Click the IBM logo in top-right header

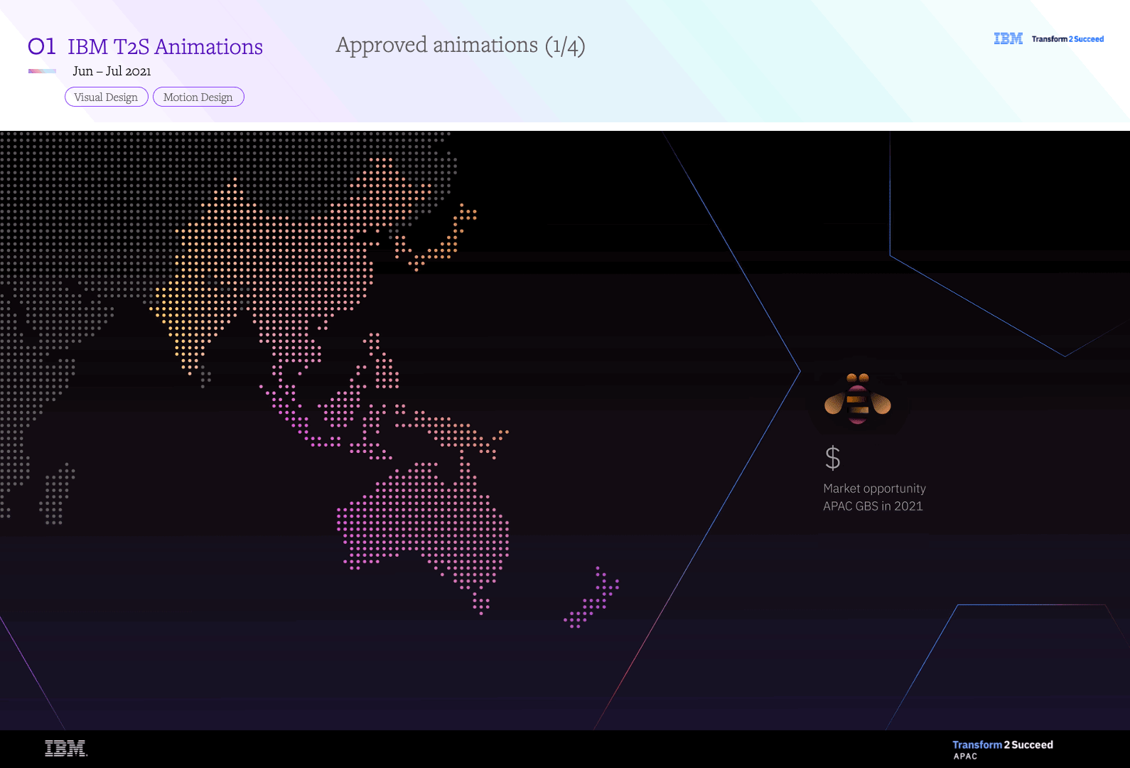[x=1008, y=38]
